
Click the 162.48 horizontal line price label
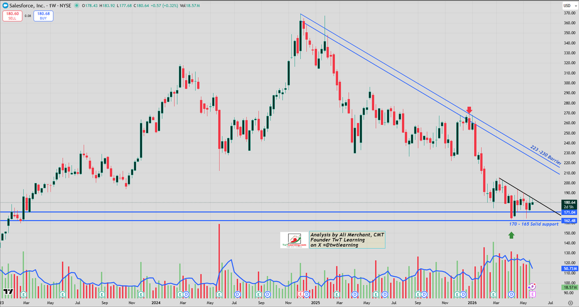coord(570,221)
